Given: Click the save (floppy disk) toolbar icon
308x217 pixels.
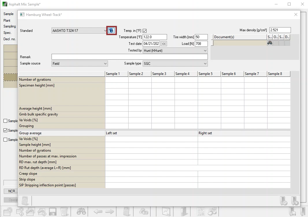Looking at the screenshot, I should coord(53,212).
